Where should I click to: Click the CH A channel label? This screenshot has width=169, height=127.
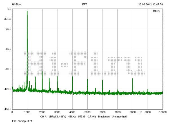(43, 116)
